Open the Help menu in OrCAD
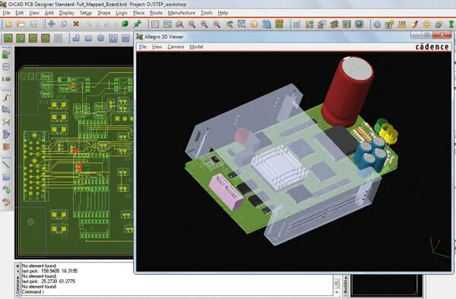This screenshot has height=299, width=456. tap(223, 13)
